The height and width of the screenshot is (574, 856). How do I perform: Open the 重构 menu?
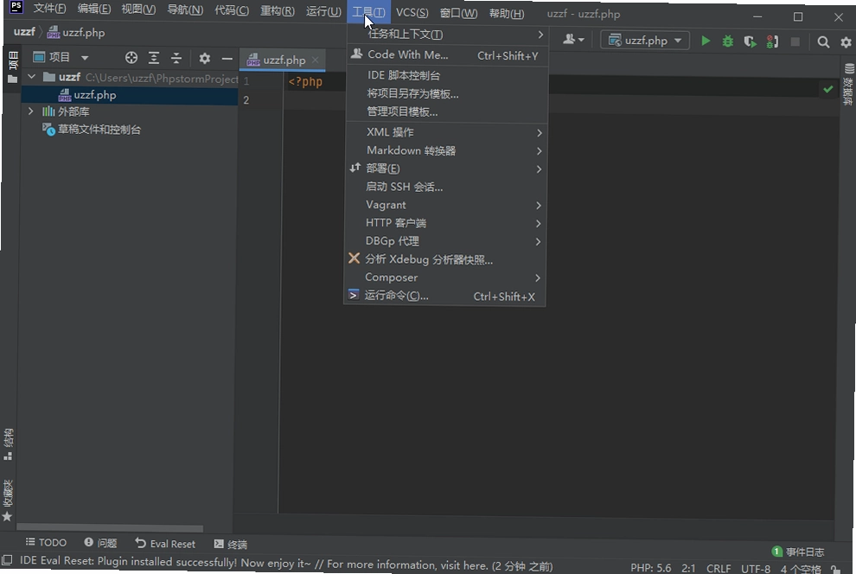point(278,11)
